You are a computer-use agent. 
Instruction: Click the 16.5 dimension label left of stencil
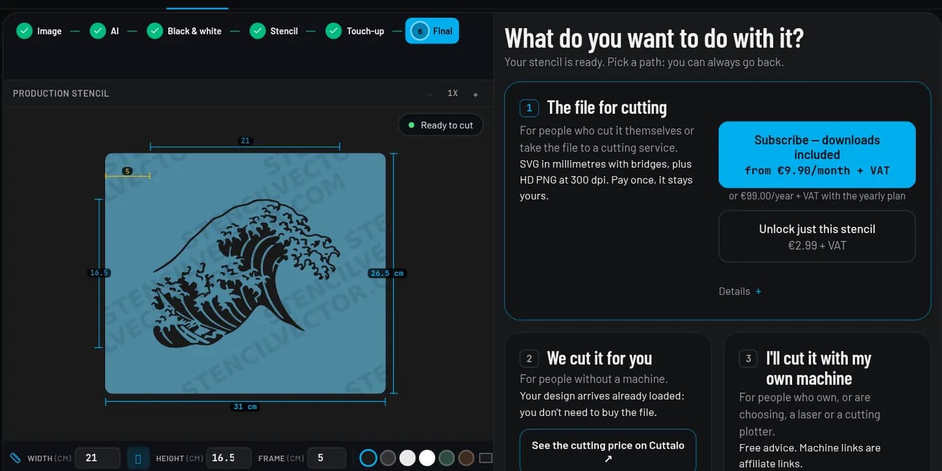pos(100,273)
